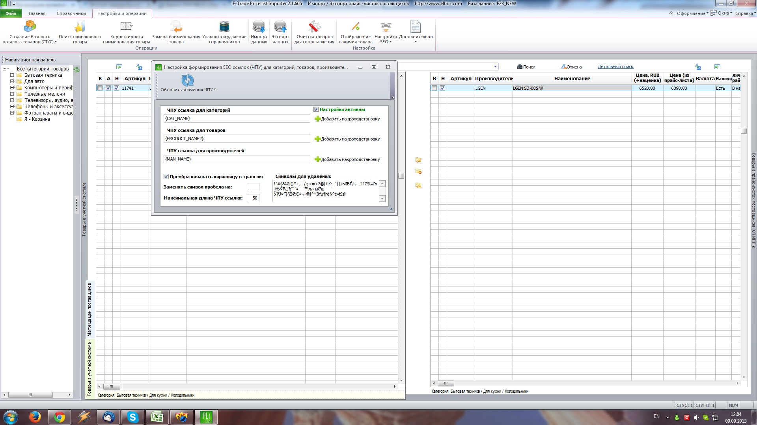Image resolution: width=757 pixels, height=425 pixels.
Task: Toggle column В checkbox in LGEN row
Action: tap(434, 88)
